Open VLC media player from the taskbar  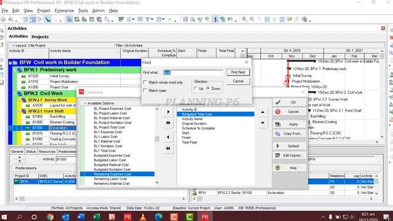(143, 217)
